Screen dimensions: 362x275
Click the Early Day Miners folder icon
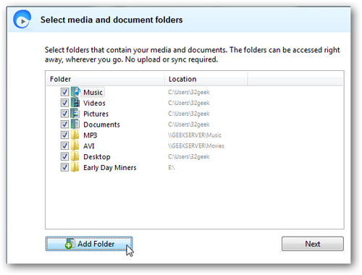[x=75, y=167]
